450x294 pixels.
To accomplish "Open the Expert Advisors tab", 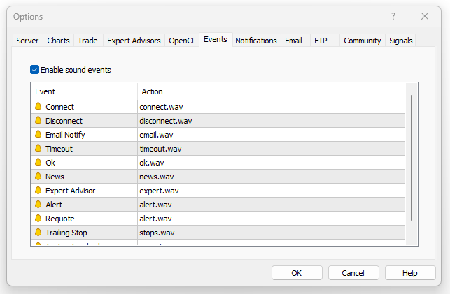I will (134, 41).
